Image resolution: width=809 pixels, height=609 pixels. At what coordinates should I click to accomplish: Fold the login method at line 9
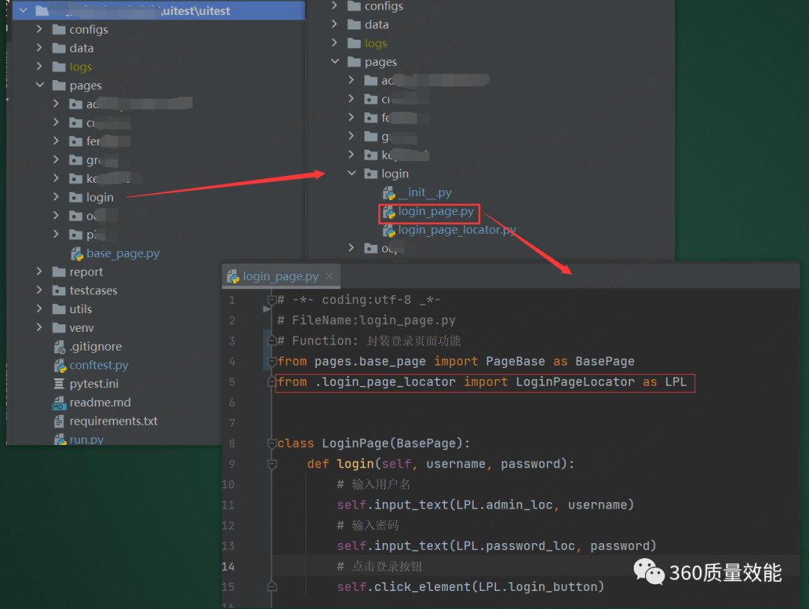pos(272,464)
